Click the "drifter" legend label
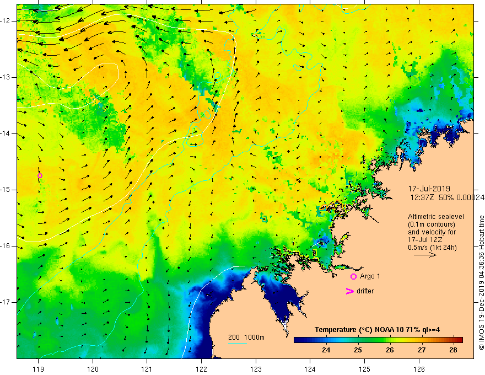Screen dimensions: 485x375 365,291
